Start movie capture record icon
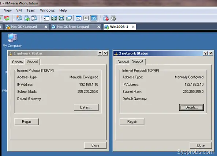 pos(106,18)
